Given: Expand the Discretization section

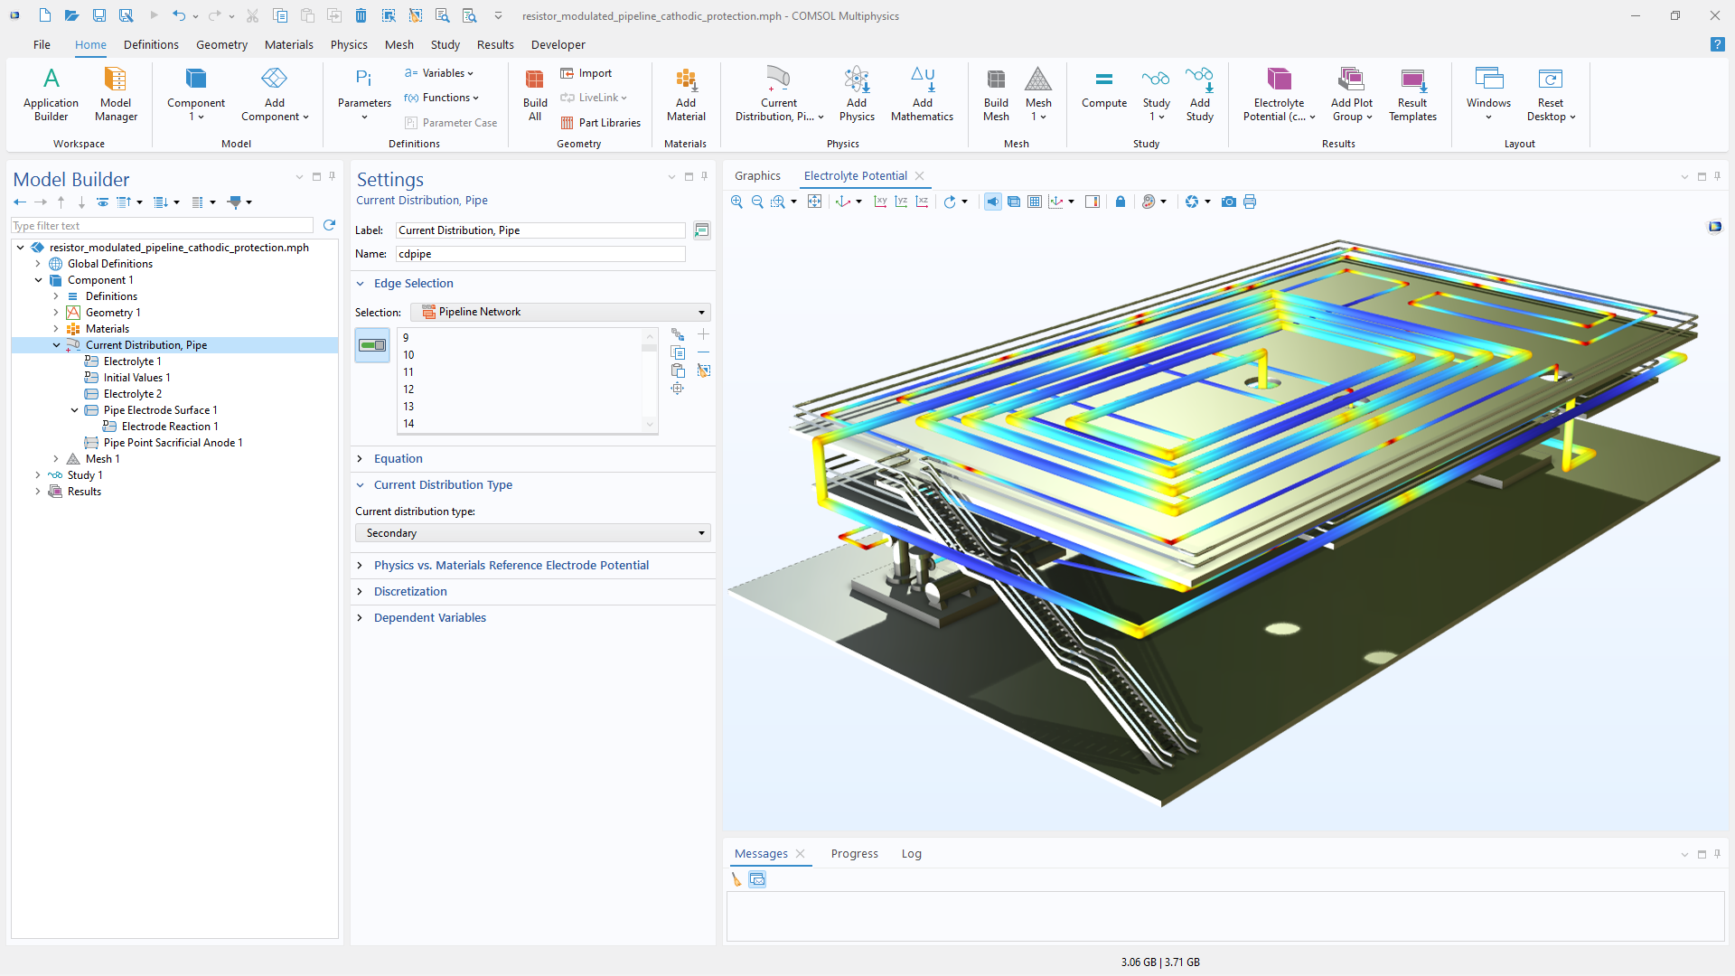Looking at the screenshot, I should pos(410,591).
